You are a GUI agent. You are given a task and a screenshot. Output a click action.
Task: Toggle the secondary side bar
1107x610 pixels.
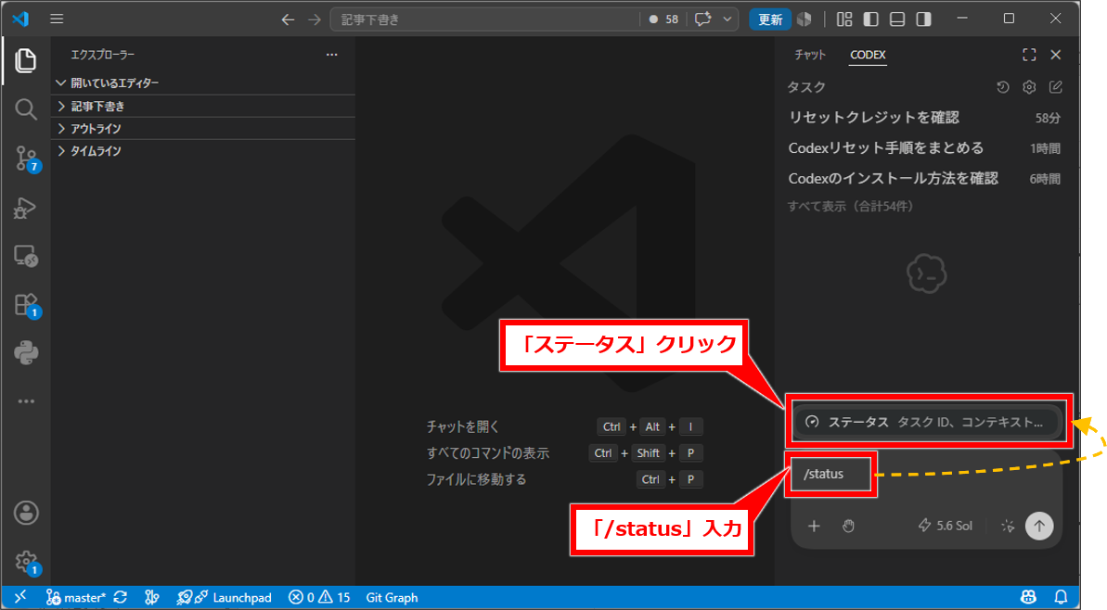(923, 19)
